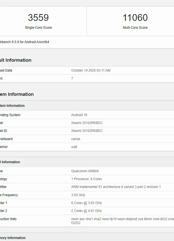
Task: Click the Xiaomi 25102RKBEC Model ID value
Action: pos(87,131)
